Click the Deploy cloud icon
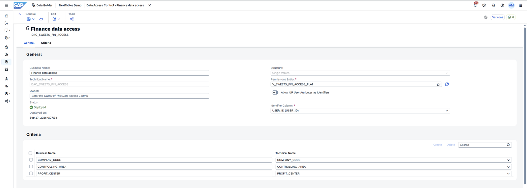527x188 pixels. [41, 19]
